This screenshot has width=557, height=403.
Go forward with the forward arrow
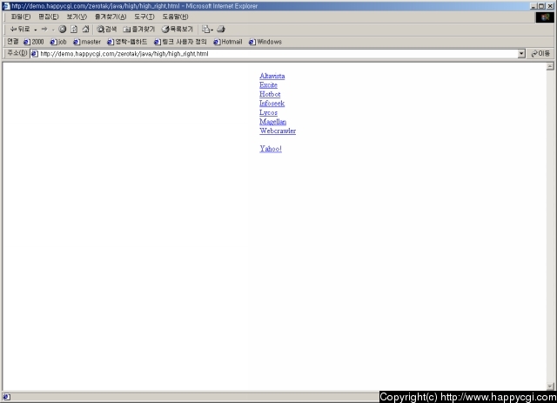click(44, 29)
